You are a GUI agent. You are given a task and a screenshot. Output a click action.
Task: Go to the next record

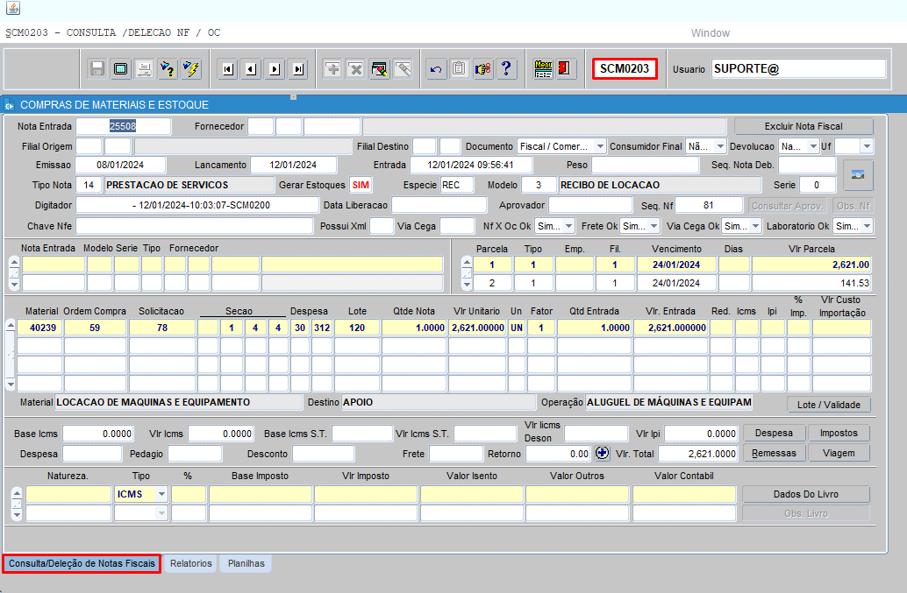(275, 69)
